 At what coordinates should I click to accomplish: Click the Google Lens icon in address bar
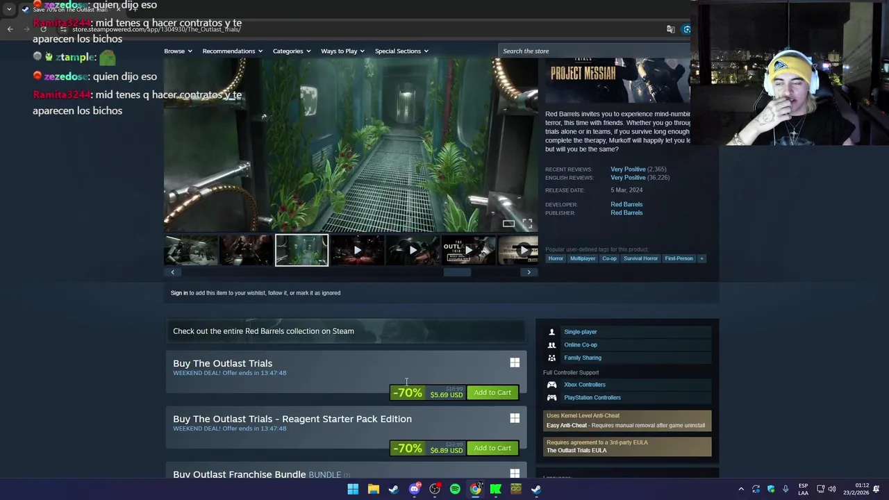pos(686,29)
